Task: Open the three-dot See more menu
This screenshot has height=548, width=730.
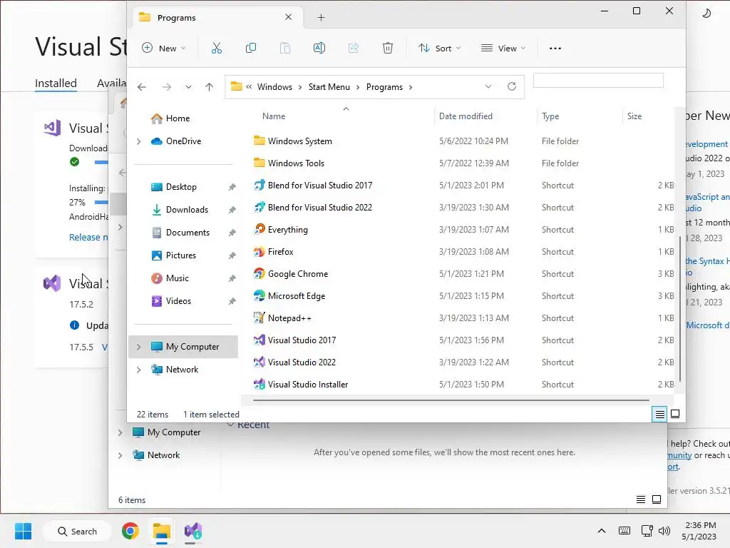Action: [x=555, y=48]
